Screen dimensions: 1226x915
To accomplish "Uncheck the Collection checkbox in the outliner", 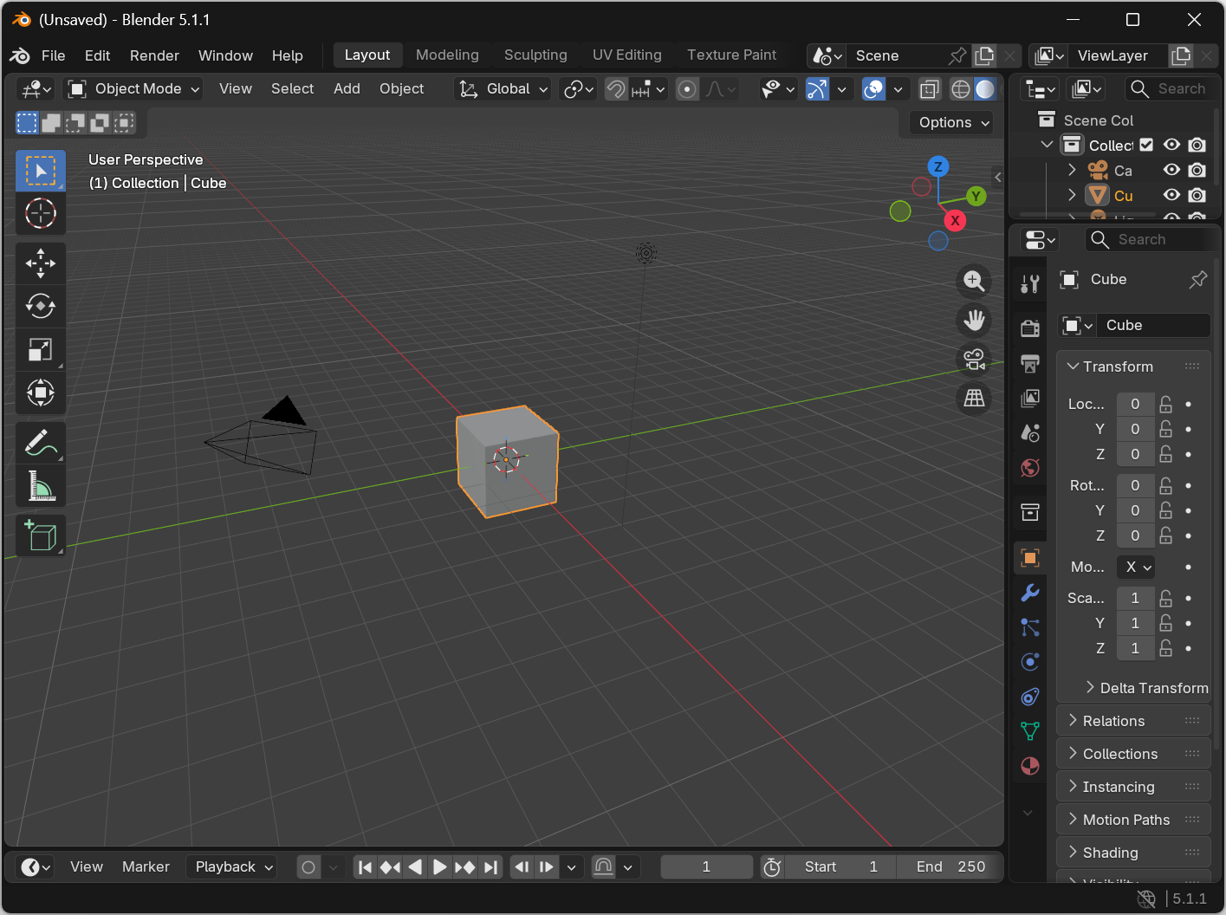I will tap(1145, 145).
